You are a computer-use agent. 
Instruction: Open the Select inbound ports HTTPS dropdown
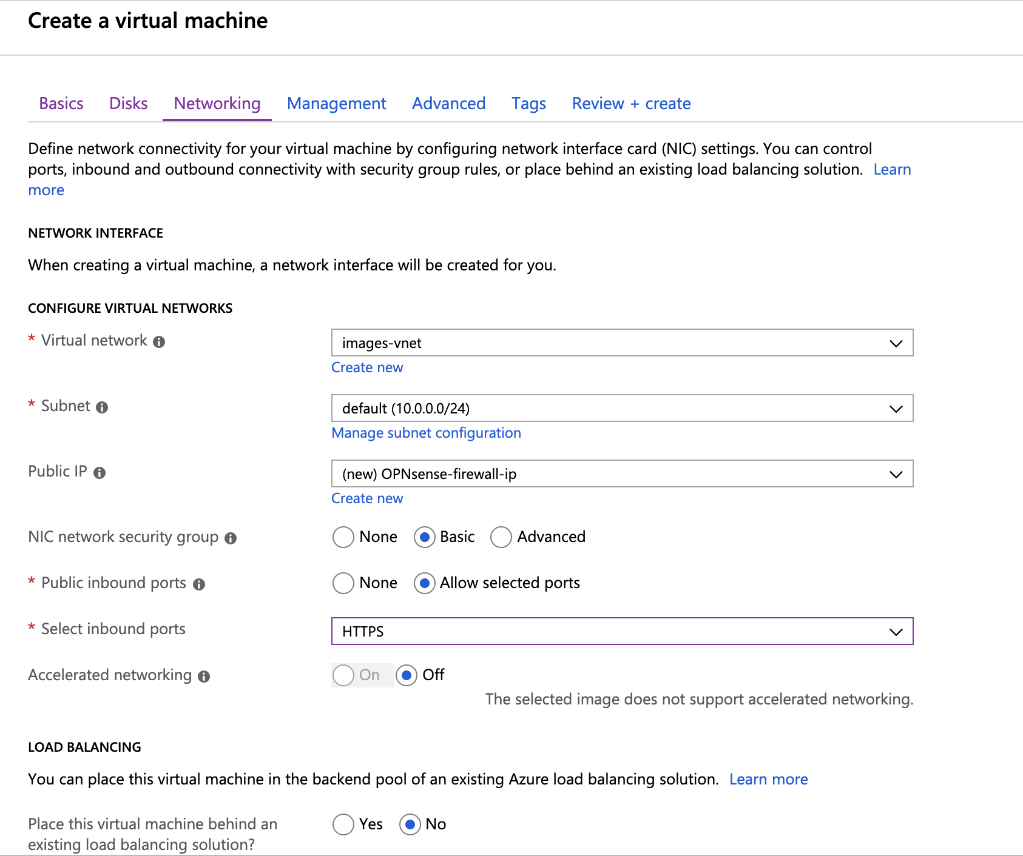point(622,632)
